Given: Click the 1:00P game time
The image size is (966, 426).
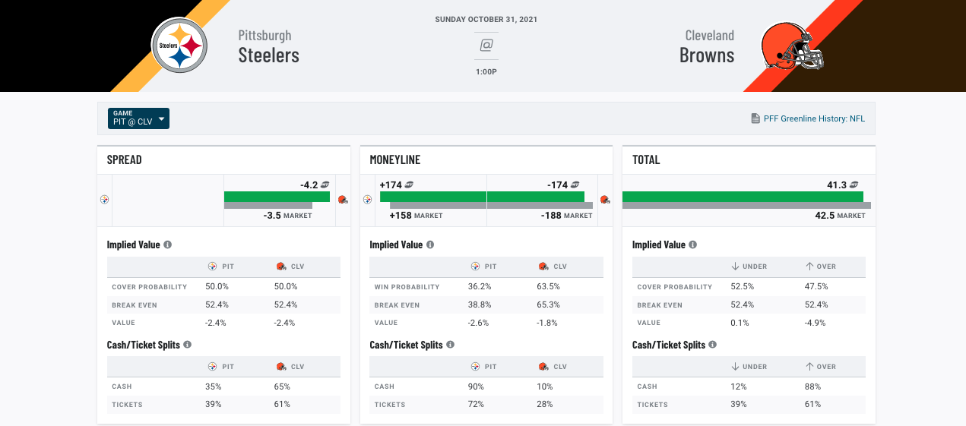Looking at the screenshot, I should [486, 72].
